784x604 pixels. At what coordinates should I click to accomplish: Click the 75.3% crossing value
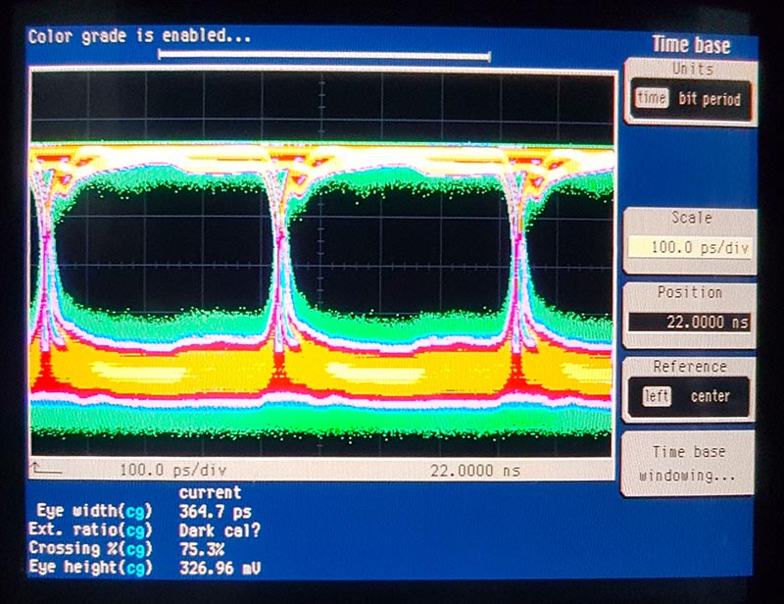click(x=202, y=548)
